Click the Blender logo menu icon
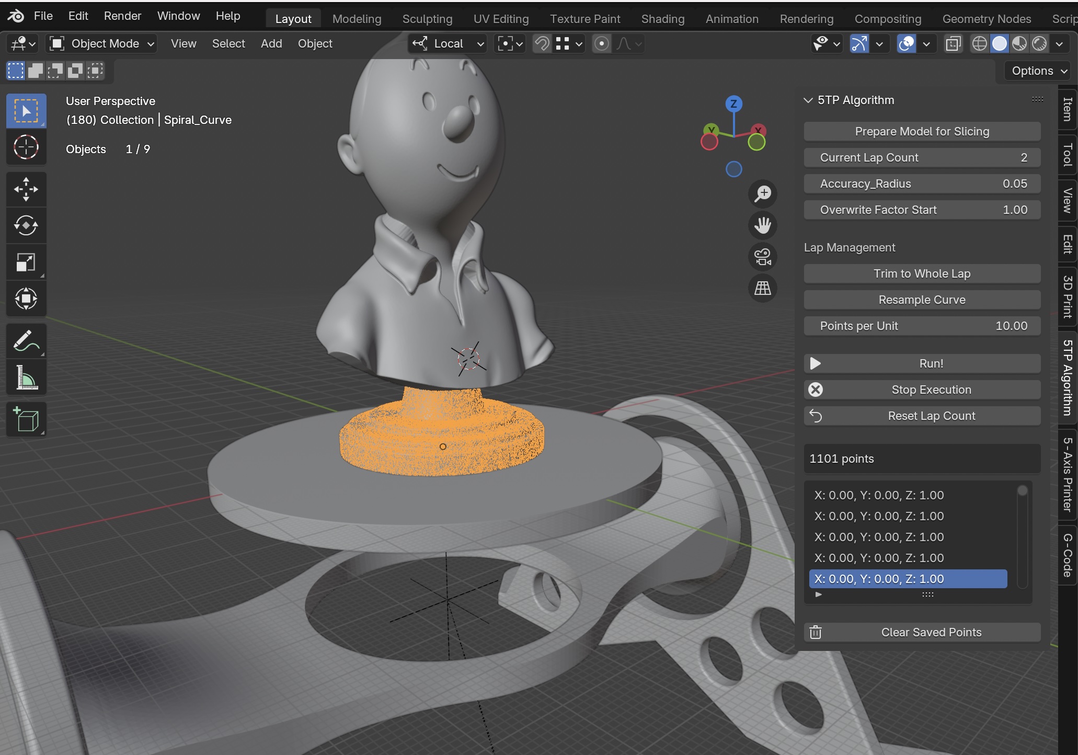Screen dimensions: 1078x755 coord(16,16)
